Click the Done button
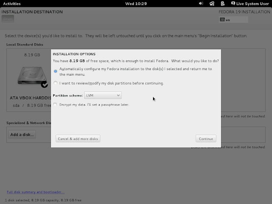Viewport: 272px width, 204px height. click(x=8, y=19)
